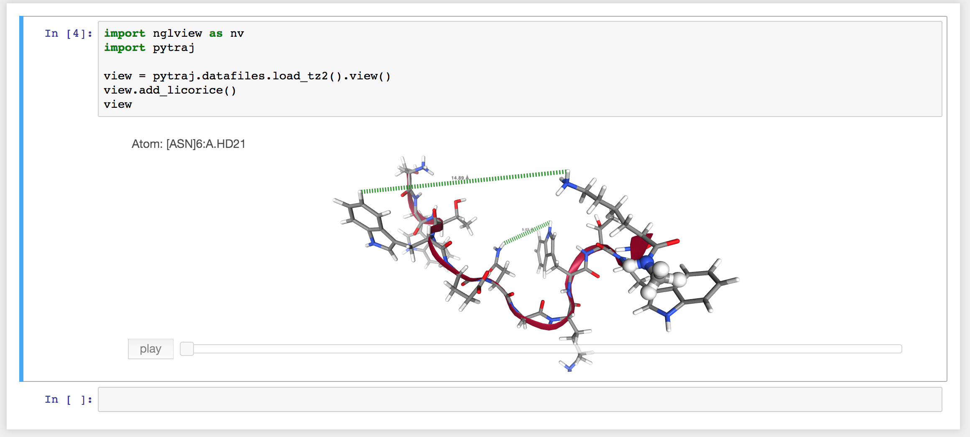This screenshot has width=970, height=437.
Task: Click inside the empty code cell
Action: tap(520, 399)
